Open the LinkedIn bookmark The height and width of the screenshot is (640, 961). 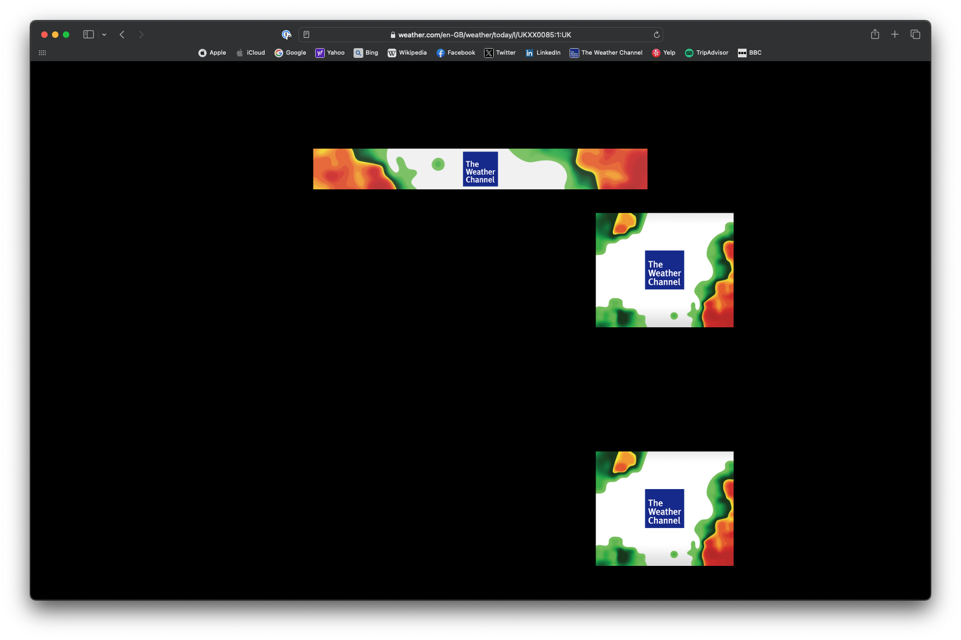coord(543,52)
